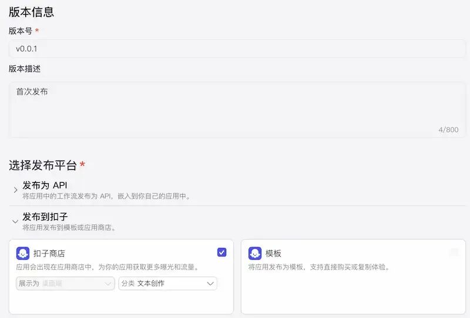Open the 分类 文本创作 dropdown
Screen dimensions: 470x318
tap(167, 283)
